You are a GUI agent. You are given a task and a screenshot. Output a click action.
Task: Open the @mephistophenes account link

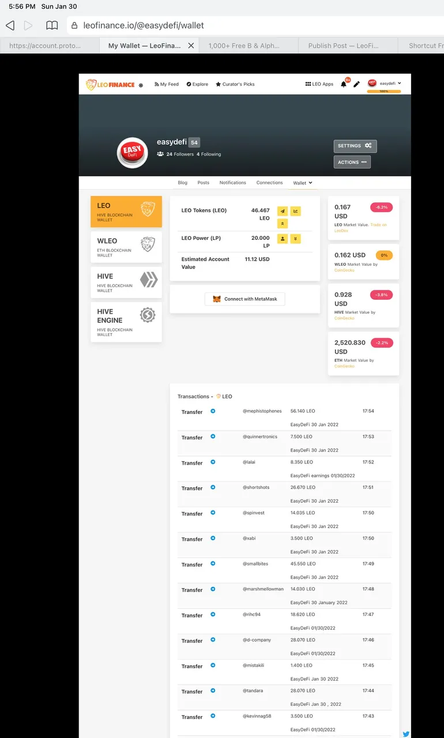pos(262,411)
